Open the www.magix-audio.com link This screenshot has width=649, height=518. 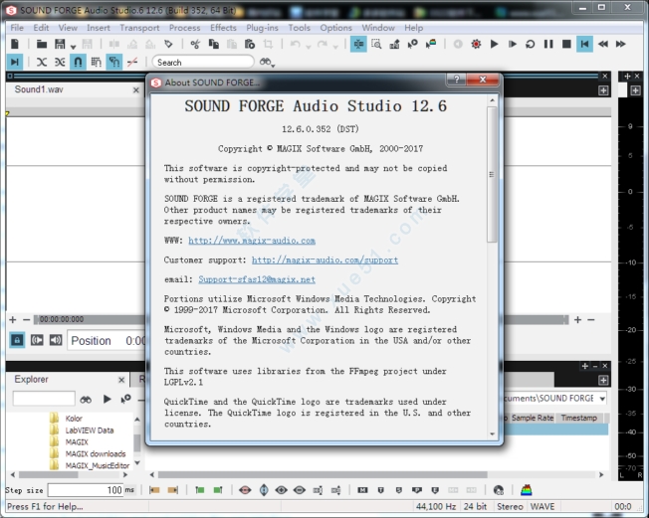click(252, 241)
